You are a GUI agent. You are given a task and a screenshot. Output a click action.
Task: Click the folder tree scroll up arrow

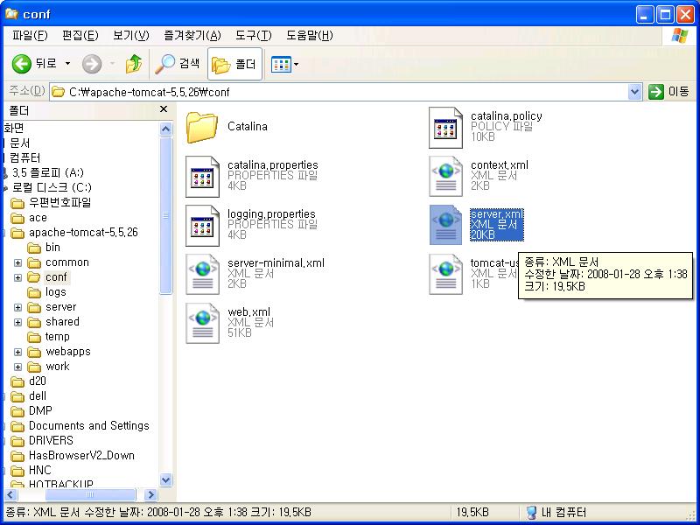pos(165,129)
